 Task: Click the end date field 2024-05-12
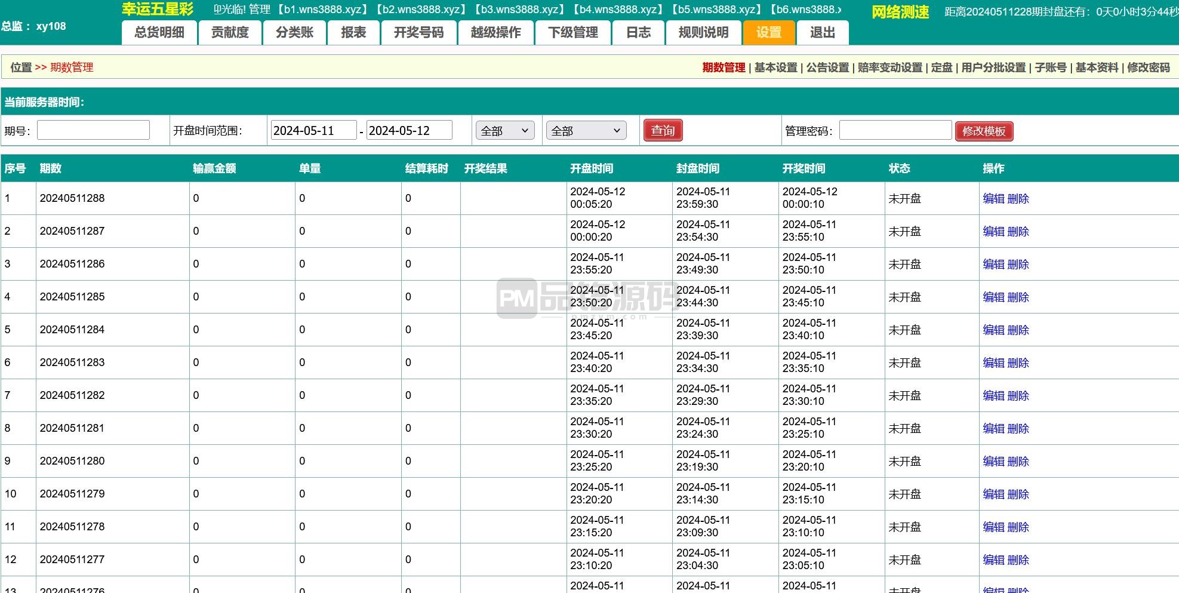409,131
